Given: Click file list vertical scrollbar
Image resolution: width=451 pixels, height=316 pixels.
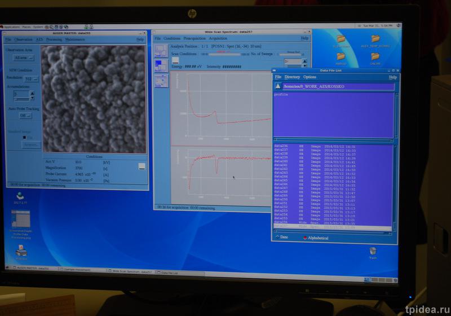Looking at the screenshot, I should click(395, 187).
